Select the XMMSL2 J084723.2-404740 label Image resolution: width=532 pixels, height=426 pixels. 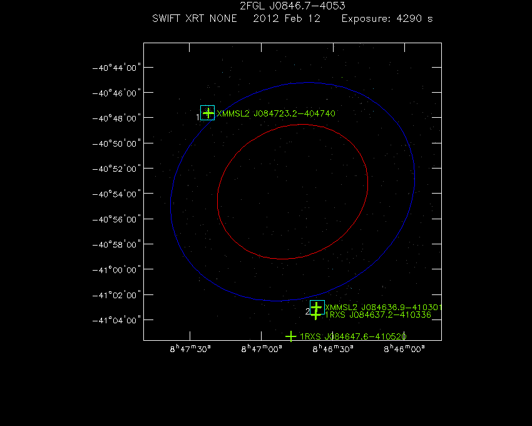[x=276, y=113]
